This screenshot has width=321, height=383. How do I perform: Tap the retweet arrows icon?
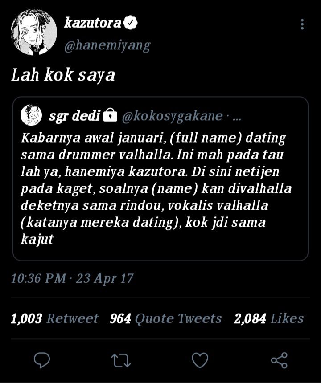click(121, 361)
